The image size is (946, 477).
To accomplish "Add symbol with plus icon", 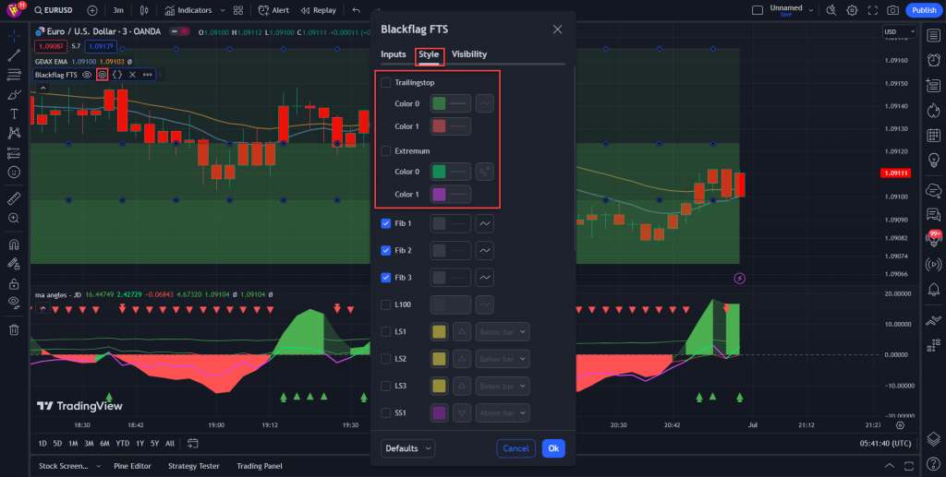I will 91,10.
